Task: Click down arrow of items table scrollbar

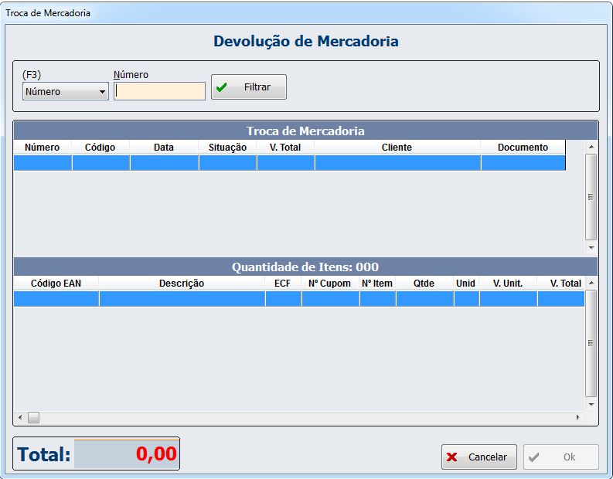Action: click(x=591, y=404)
